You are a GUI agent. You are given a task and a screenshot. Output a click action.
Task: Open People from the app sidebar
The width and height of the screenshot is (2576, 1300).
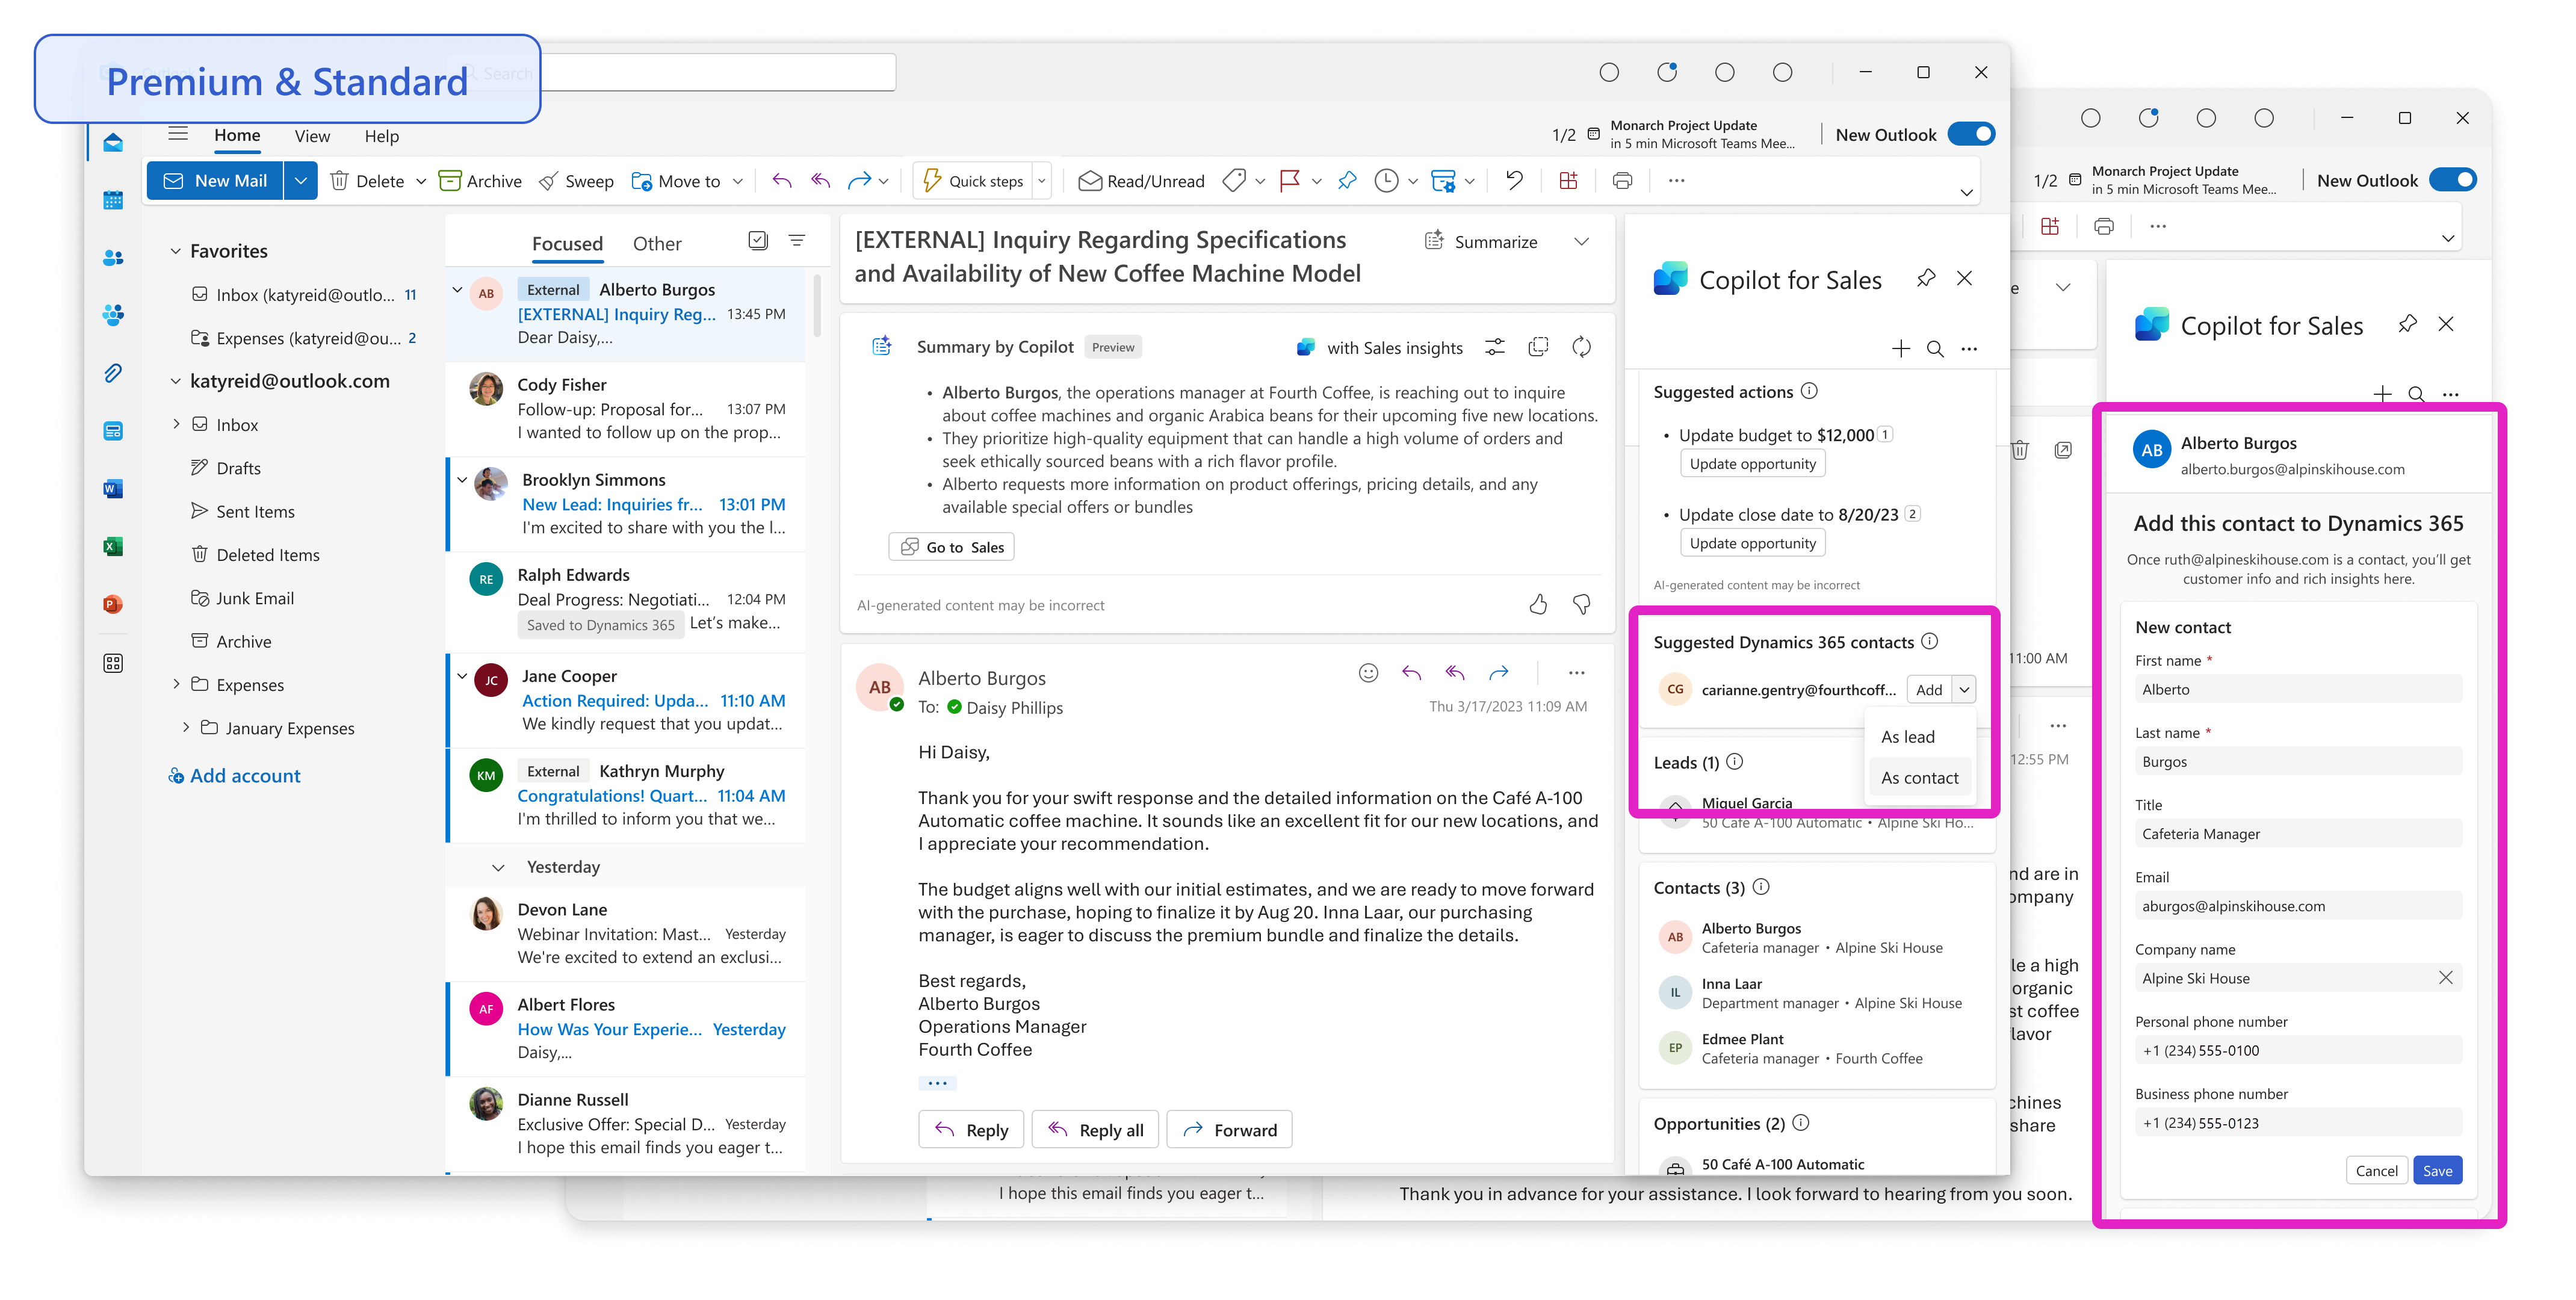tap(112, 257)
